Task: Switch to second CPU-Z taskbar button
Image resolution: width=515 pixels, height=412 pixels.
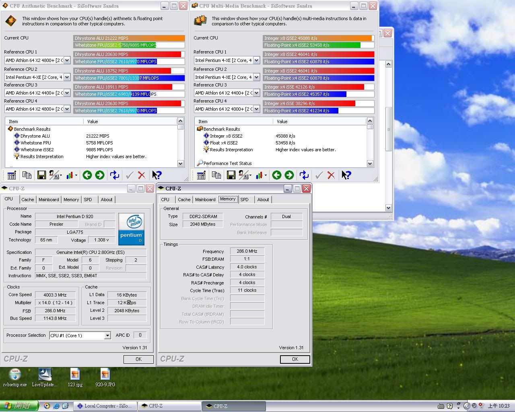Action: click(234, 406)
